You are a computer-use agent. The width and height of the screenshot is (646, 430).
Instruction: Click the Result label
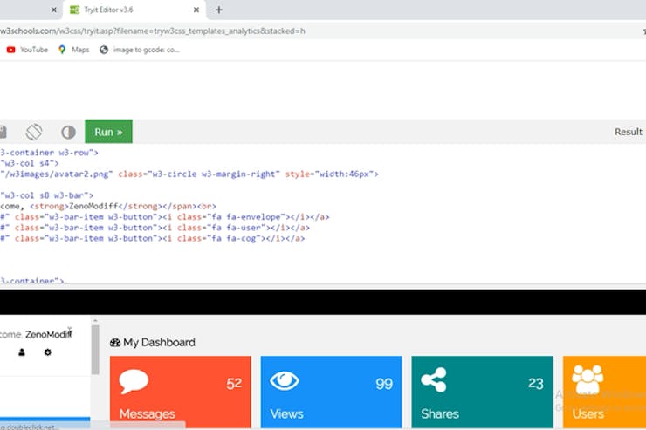click(629, 132)
